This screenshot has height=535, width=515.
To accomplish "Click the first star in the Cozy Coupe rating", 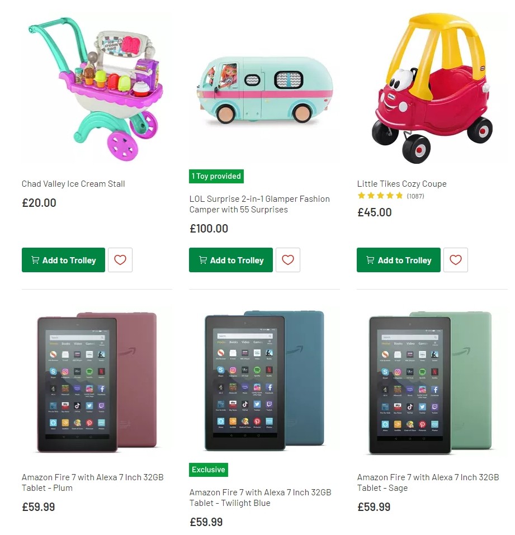I will point(361,196).
